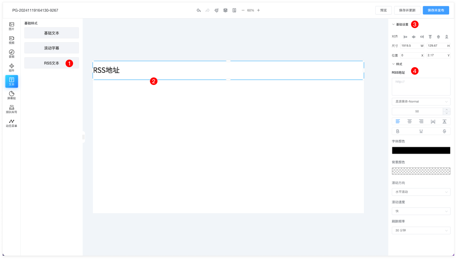Click the page settings icon in toolbar
457x259 pixels.
[234, 10]
